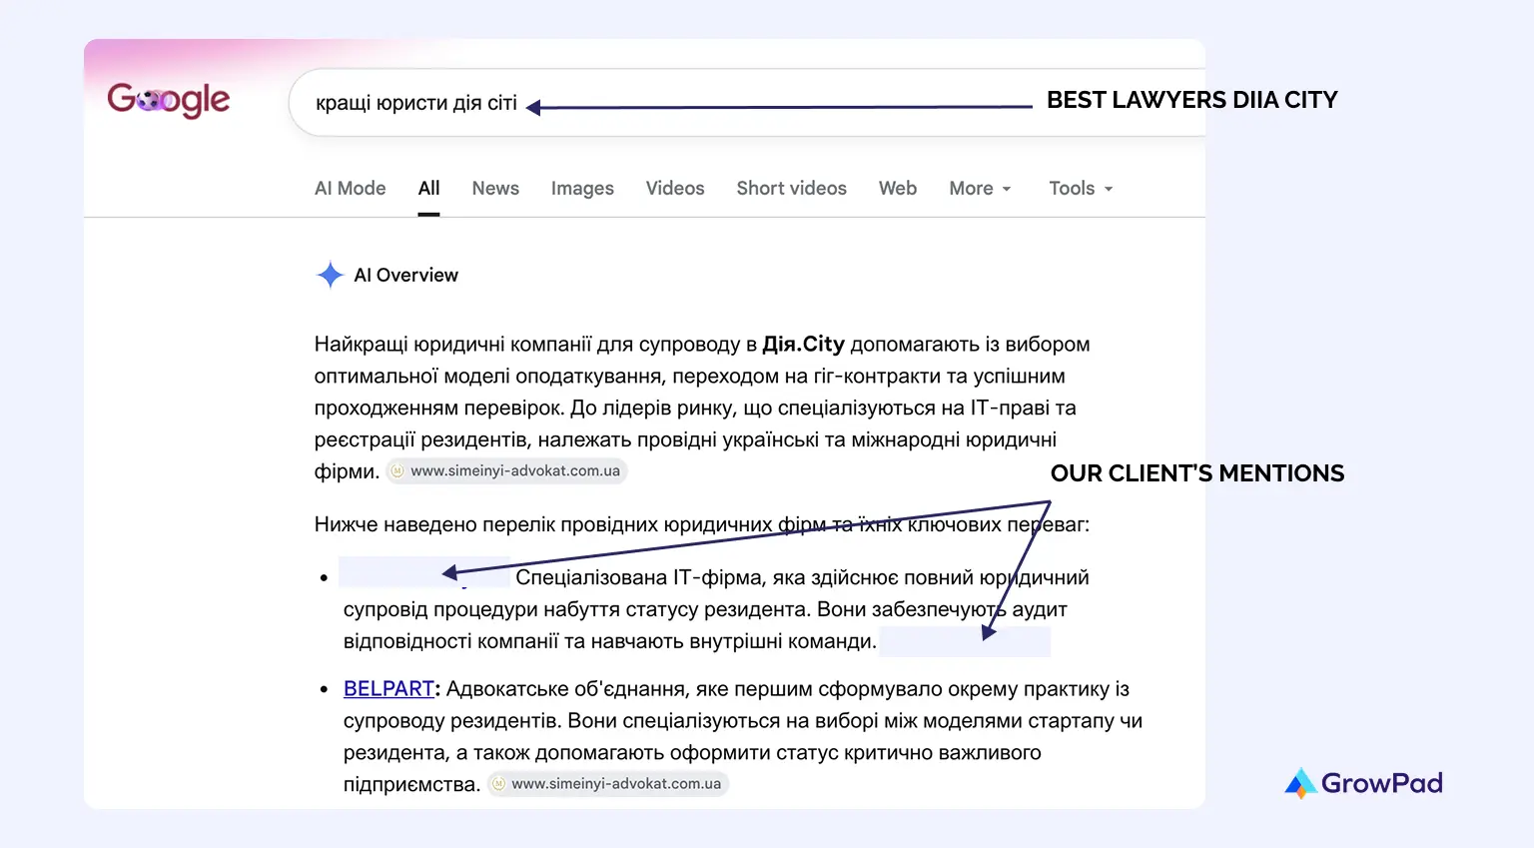Image resolution: width=1534 pixels, height=848 pixels.
Task: Open the Videos tab
Action: pos(675,188)
